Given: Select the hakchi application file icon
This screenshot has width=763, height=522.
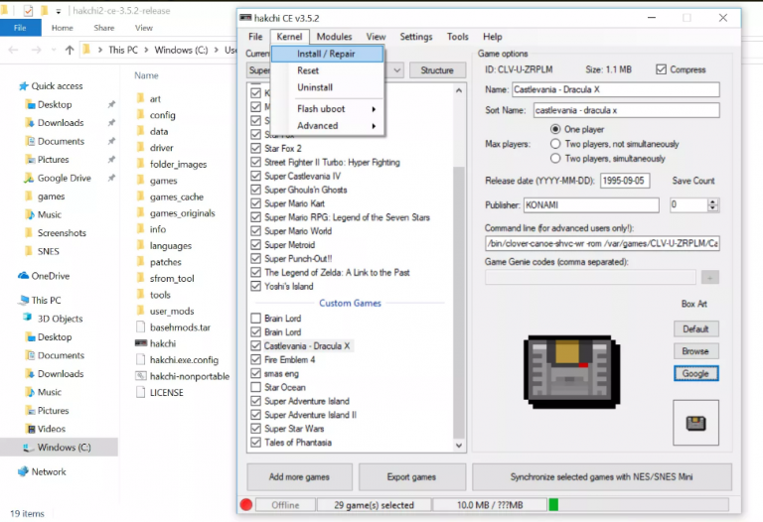Looking at the screenshot, I should click(140, 342).
